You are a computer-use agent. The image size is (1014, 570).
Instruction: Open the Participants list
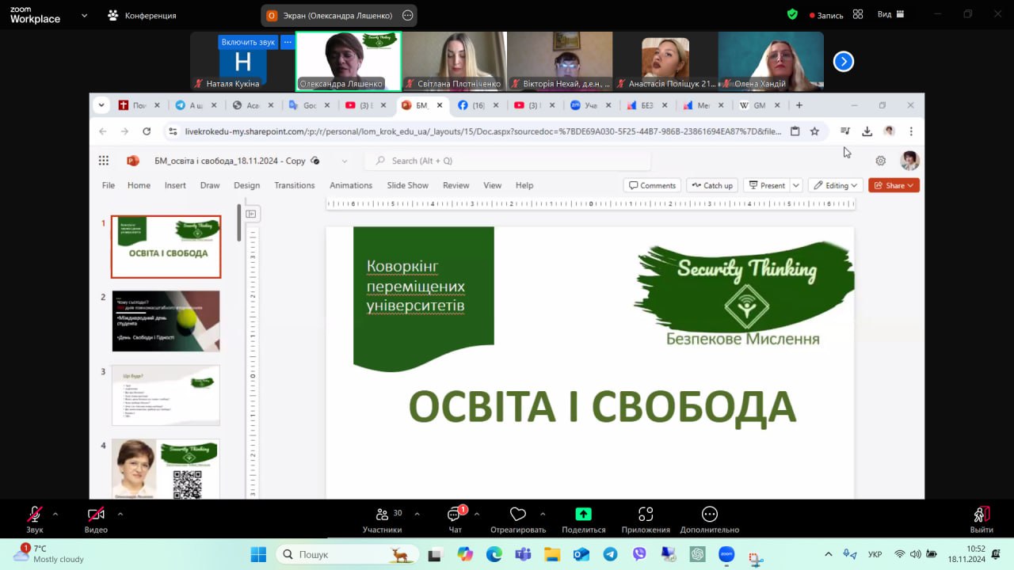click(383, 515)
